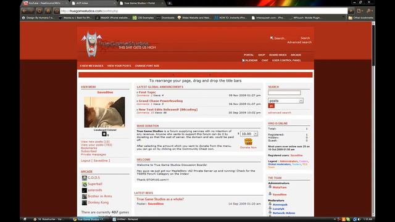Click the red go button under posts
This screenshot has width=395, height=222.
pos(272,106)
